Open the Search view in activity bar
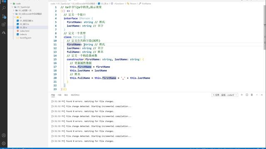 (x=4, y=8)
